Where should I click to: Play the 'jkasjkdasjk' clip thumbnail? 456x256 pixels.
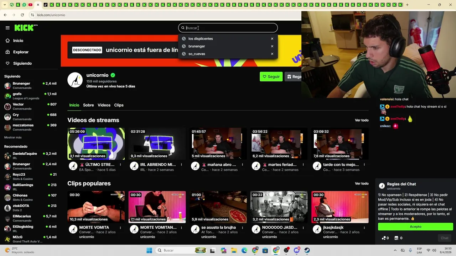point(340,207)
